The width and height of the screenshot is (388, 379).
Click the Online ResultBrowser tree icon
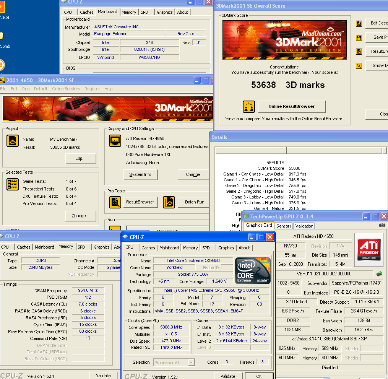click(249, 106)
